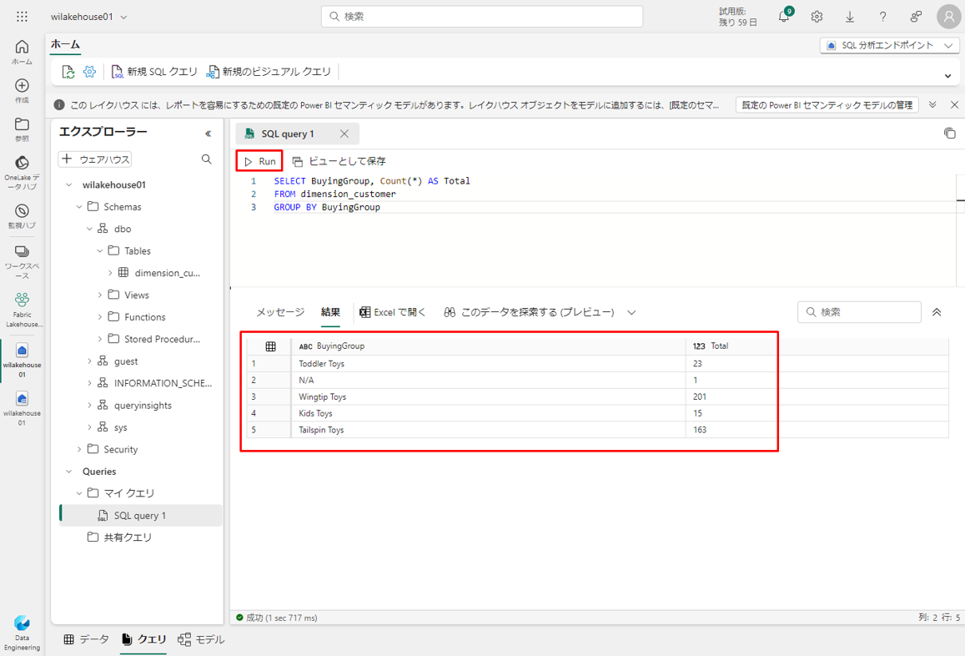This screenshot has width=965, height=656.
Task: Close the SQL query 1 tab
Action: (x=344, y=134)
